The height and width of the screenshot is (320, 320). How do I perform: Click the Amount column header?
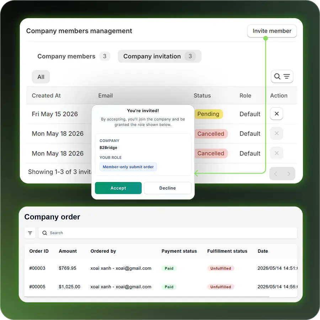(x=68, y=251)
